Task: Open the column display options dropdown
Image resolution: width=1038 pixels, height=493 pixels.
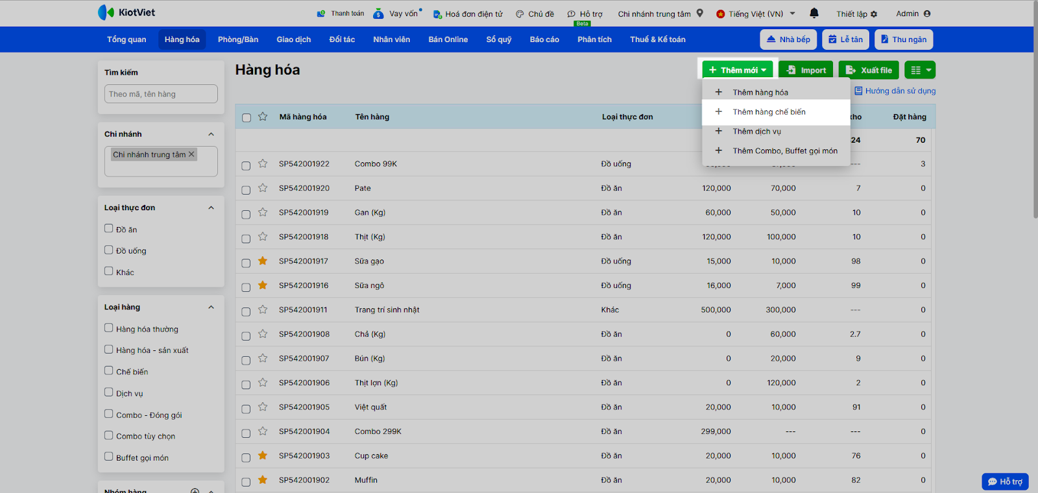Action: click(921, 70)
